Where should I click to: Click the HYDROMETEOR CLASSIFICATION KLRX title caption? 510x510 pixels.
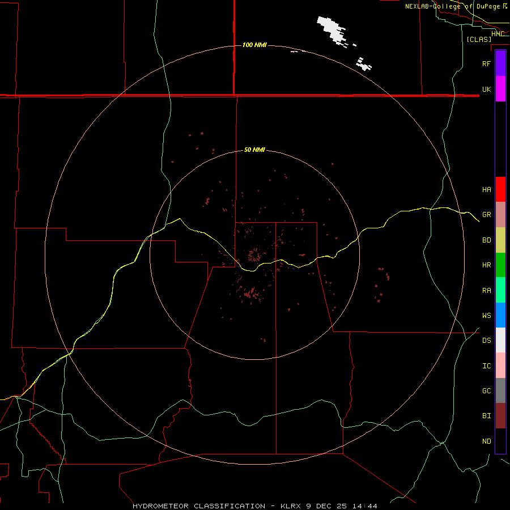255,506
